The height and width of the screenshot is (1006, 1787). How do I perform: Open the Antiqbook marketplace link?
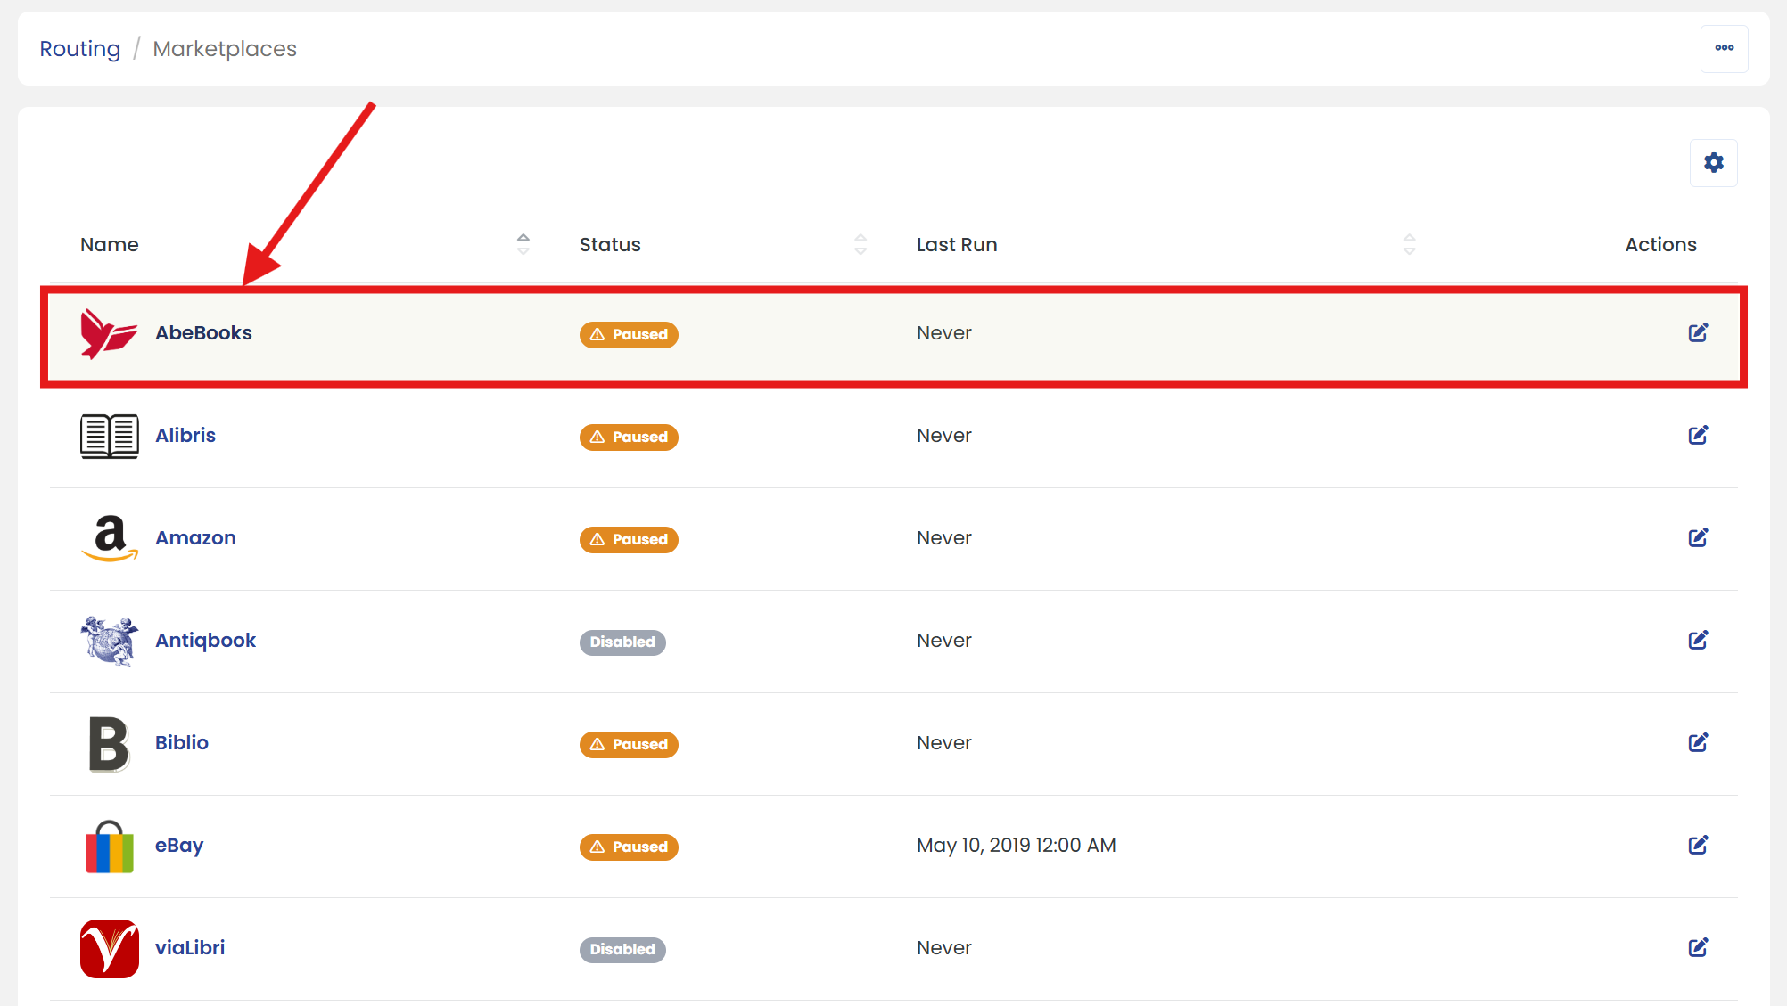coord(205,641)
